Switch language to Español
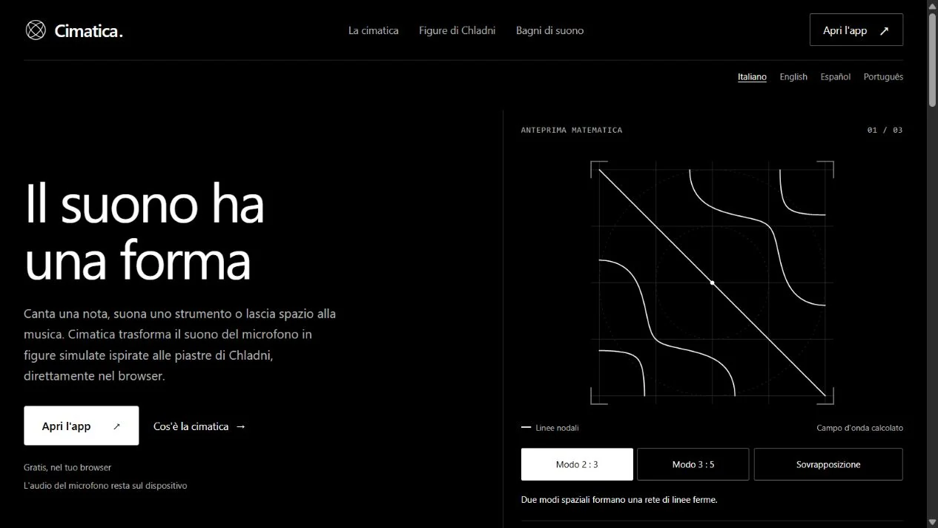This screenshot has width=938, height=528. (x=835, y=76)
